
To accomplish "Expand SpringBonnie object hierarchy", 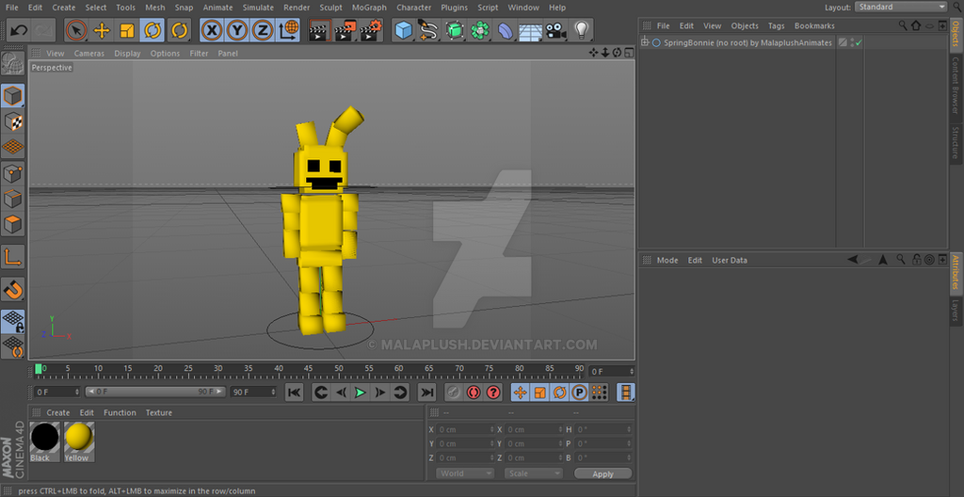I will [644, 42].
